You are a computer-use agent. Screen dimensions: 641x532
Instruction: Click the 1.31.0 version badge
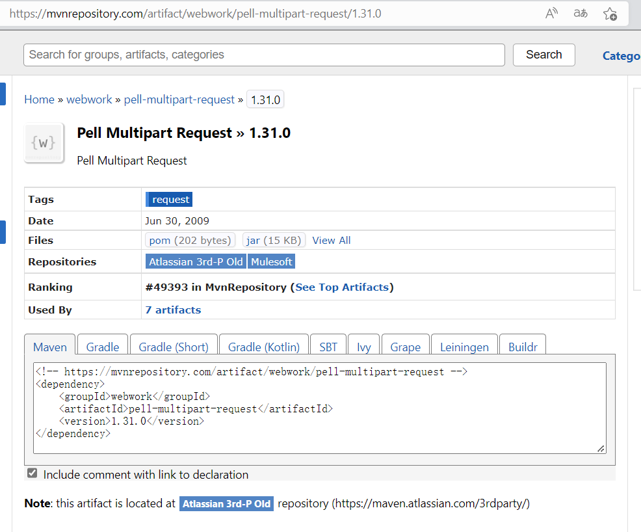265,100
